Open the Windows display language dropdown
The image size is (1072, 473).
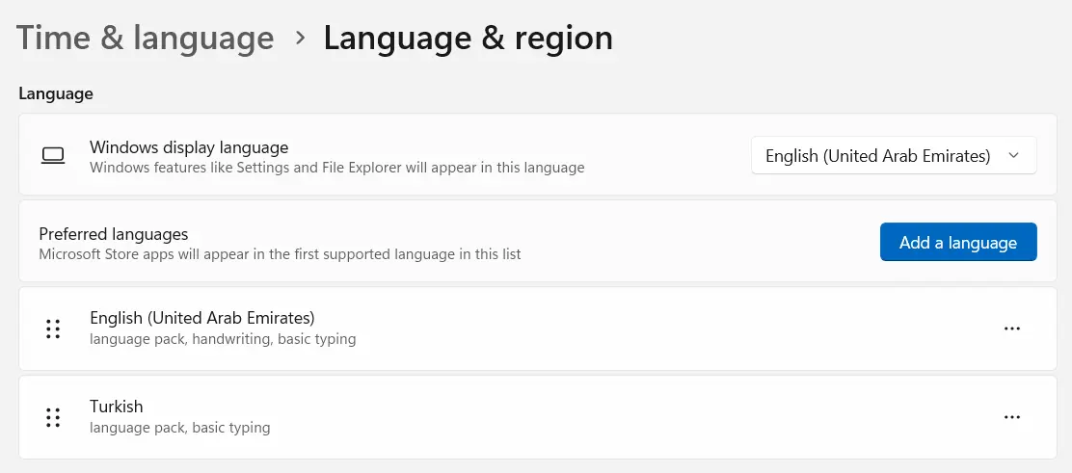coord(894,156)
